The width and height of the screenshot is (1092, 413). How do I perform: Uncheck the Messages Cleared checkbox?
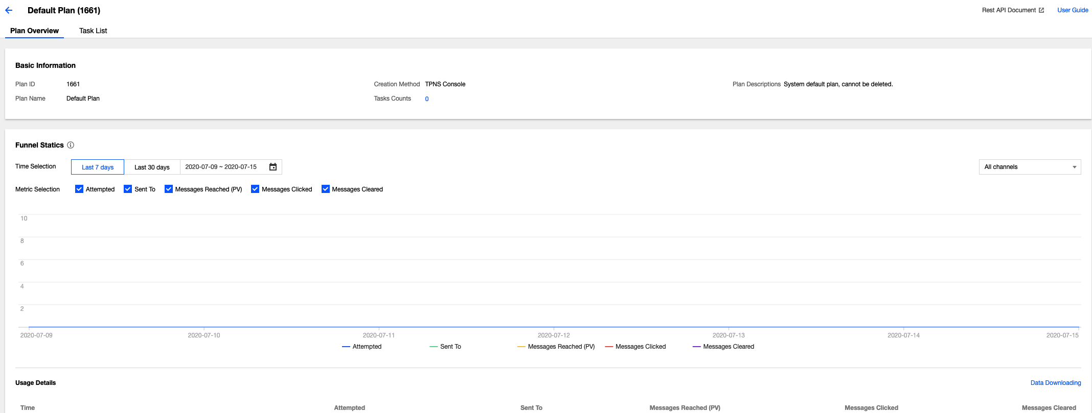coord(326,189)
